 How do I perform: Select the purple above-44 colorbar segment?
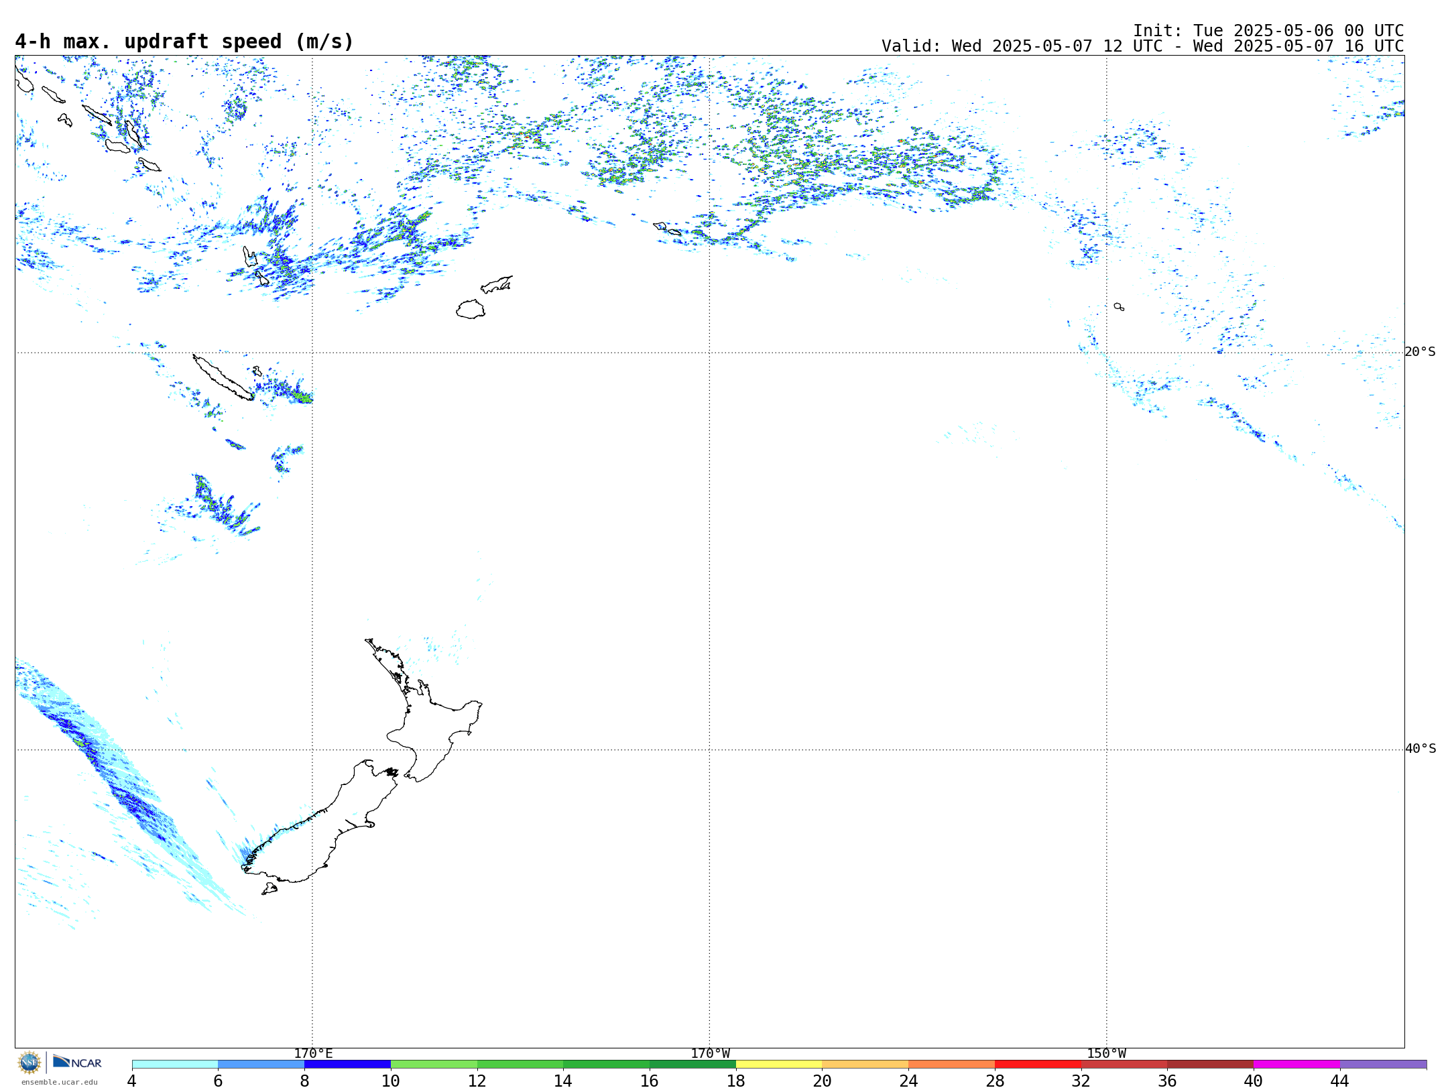1384,1064
